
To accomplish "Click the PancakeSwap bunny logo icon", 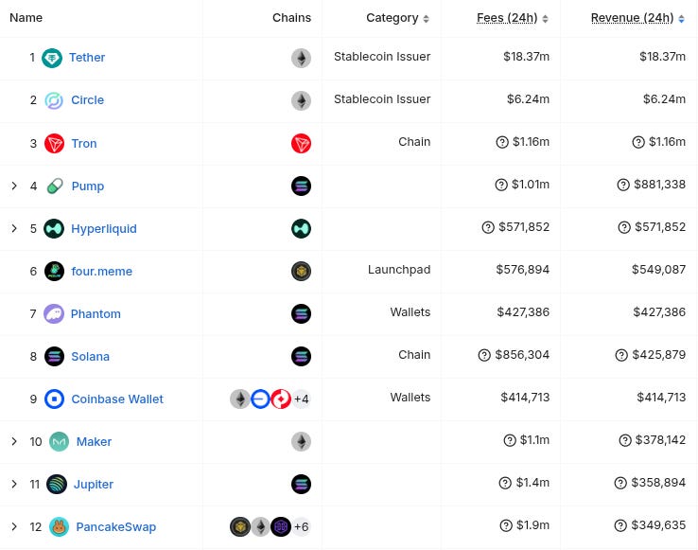I will point(59,527).
